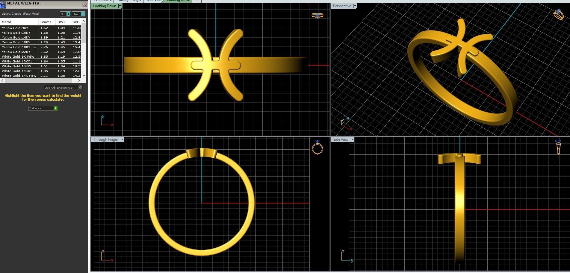This screenshot has width=570, height=273.
Task: Activate the Through Finger viewport label
Action: pos(106,139)
